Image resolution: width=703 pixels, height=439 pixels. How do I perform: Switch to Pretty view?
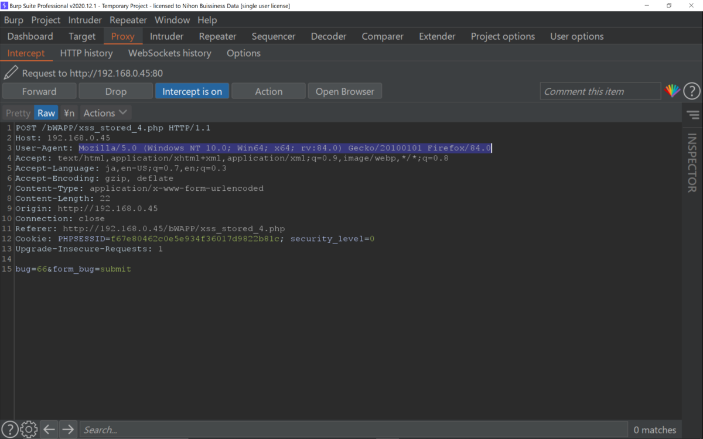click(x=18, y=113)
